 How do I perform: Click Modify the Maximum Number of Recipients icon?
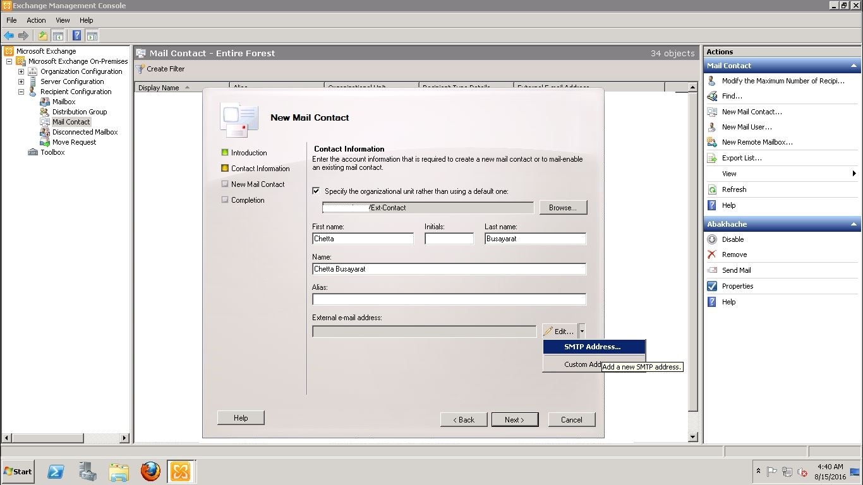coord(712,81)
